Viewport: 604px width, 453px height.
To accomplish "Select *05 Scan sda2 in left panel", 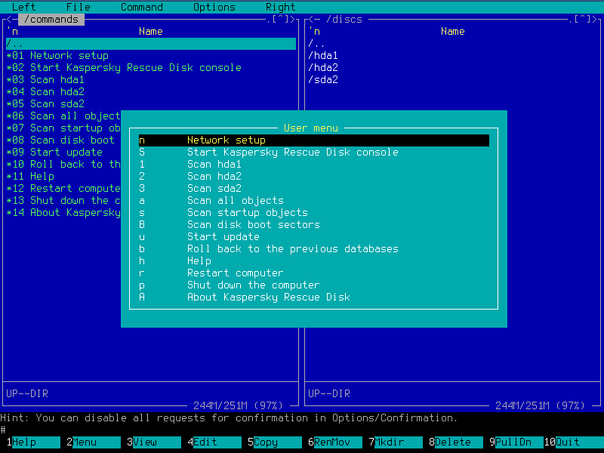I will click(x=45, y=104).
